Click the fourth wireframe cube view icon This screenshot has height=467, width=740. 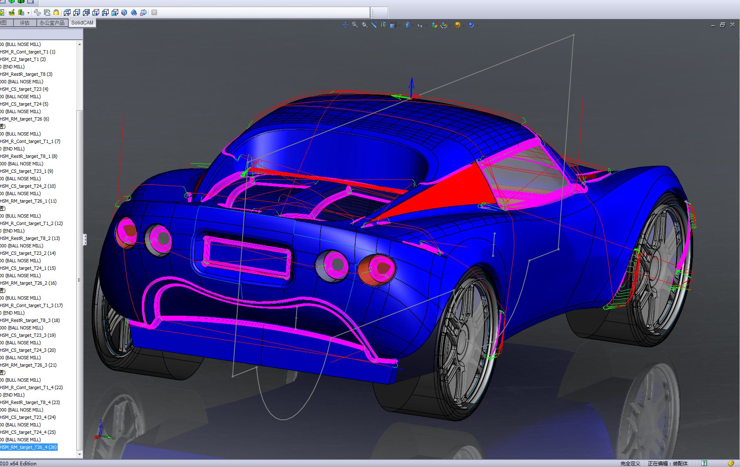(x=96, y=12)
